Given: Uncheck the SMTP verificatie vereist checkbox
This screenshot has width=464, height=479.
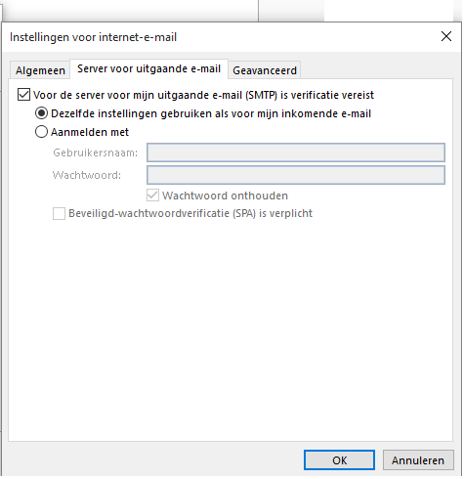Looking at the screenshot, I should [x=23, y=95].
